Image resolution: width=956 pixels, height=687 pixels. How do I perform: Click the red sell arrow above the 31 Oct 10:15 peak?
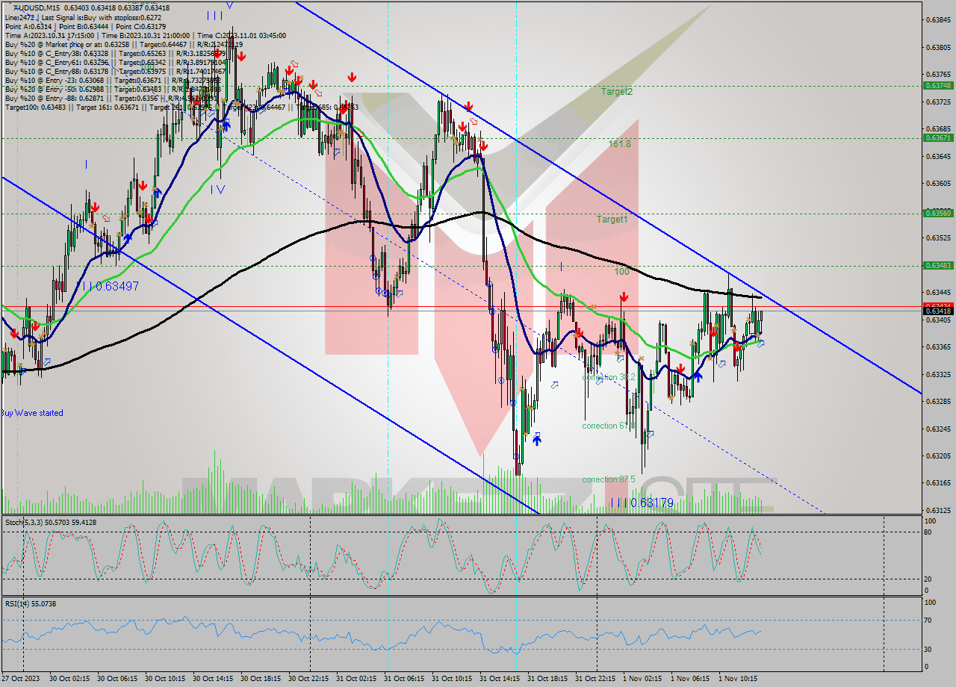click(468, 106)
